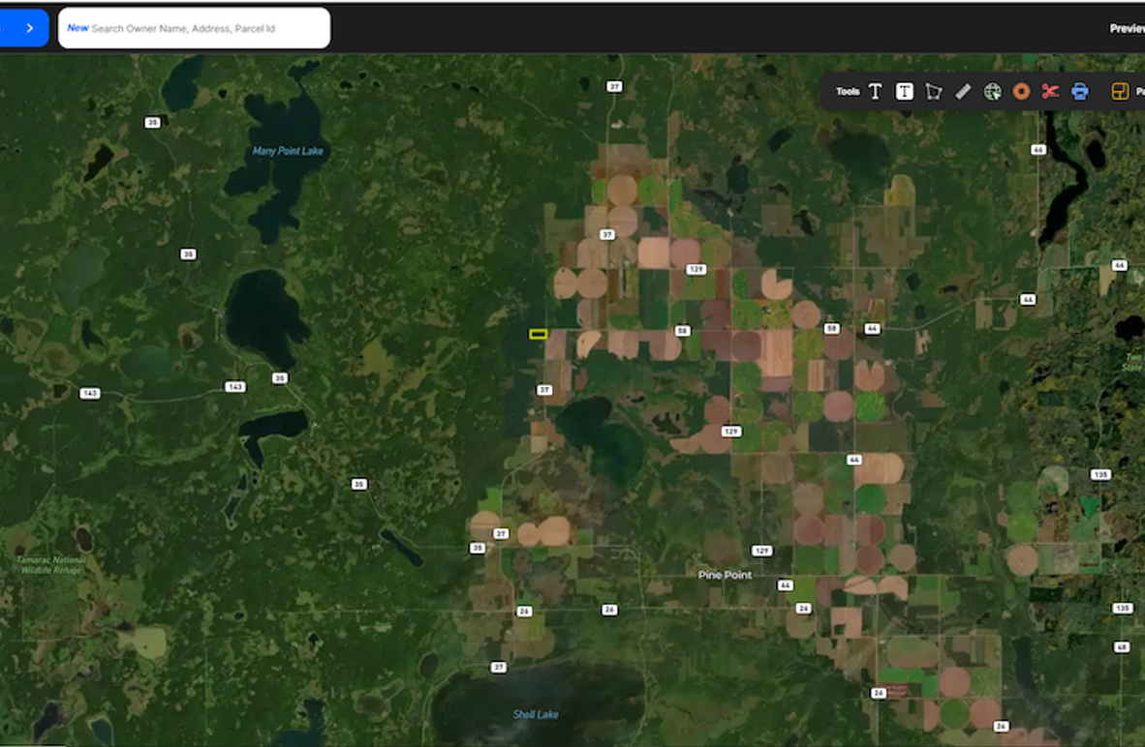Click the green globe cursor icon
Image resolution: width=1145 pixels, height=747 pixels.
coord(992,91)
